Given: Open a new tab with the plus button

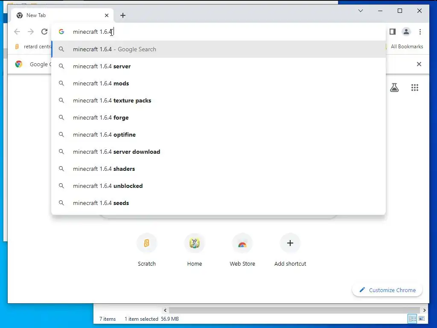Looking at the screenshot, I should (123, 15).
